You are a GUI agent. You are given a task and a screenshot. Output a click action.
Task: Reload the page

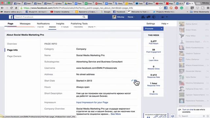pyautogui.click(x=11, y=8)
